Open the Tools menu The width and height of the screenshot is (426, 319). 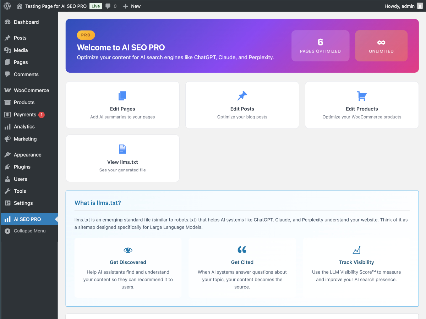[x=29, y=191]
